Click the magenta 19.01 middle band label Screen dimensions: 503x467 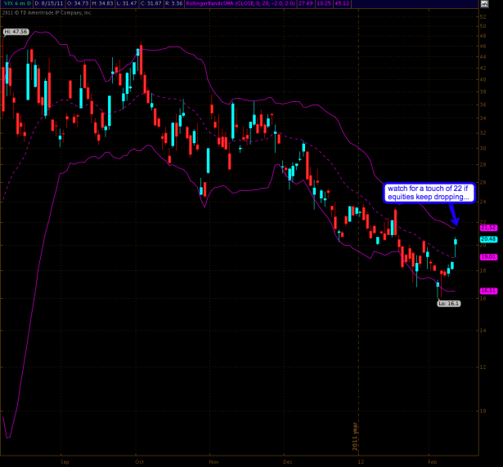point(489,256)
